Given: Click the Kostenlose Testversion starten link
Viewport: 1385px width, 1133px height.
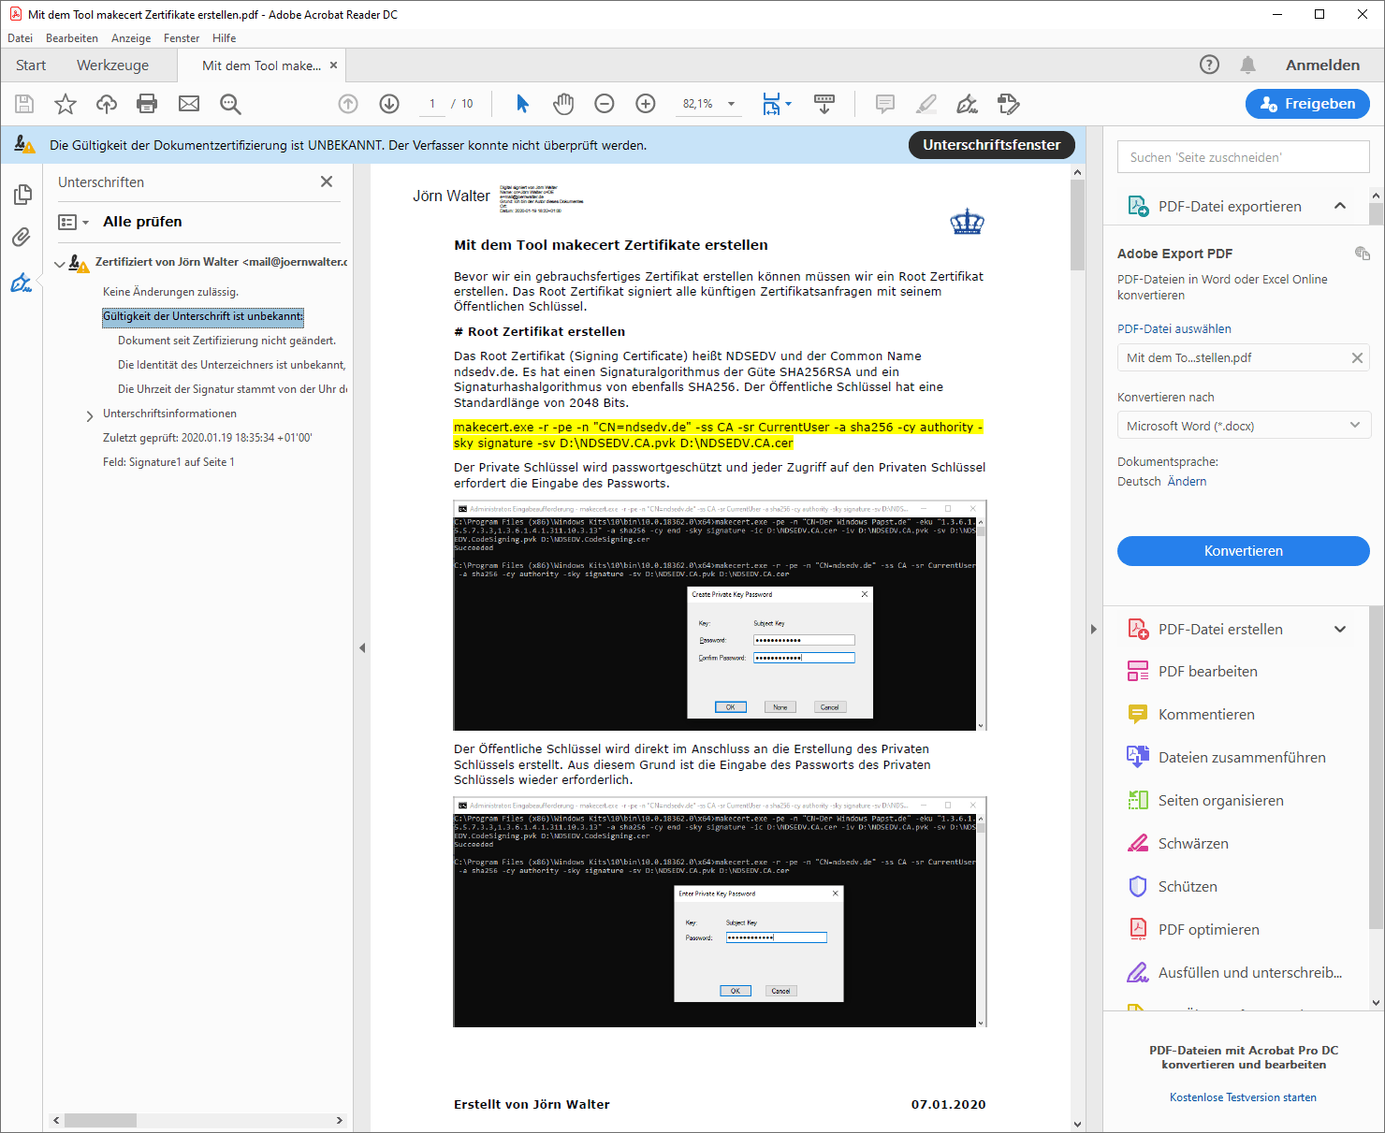Looking at the screenshot, I should (1243, 1097).
